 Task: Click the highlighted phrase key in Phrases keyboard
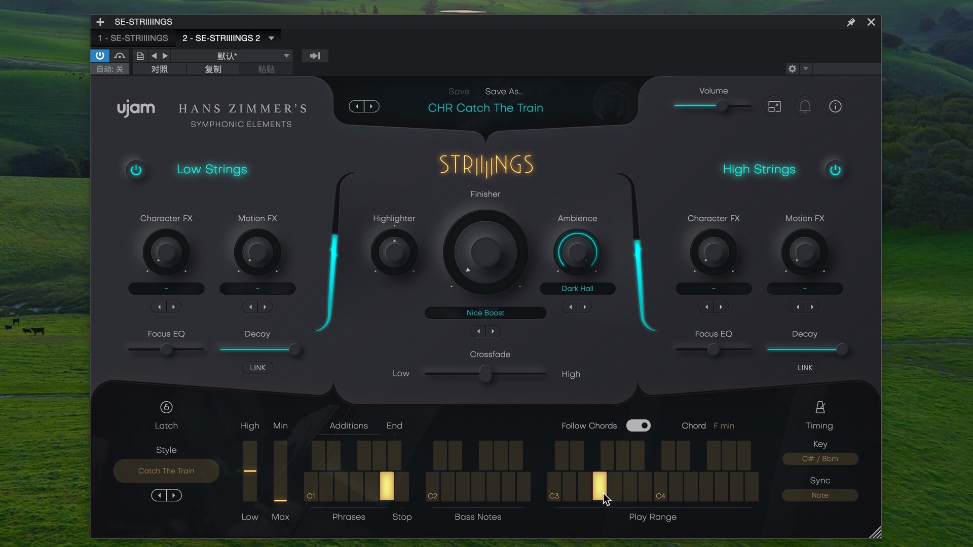387,486
